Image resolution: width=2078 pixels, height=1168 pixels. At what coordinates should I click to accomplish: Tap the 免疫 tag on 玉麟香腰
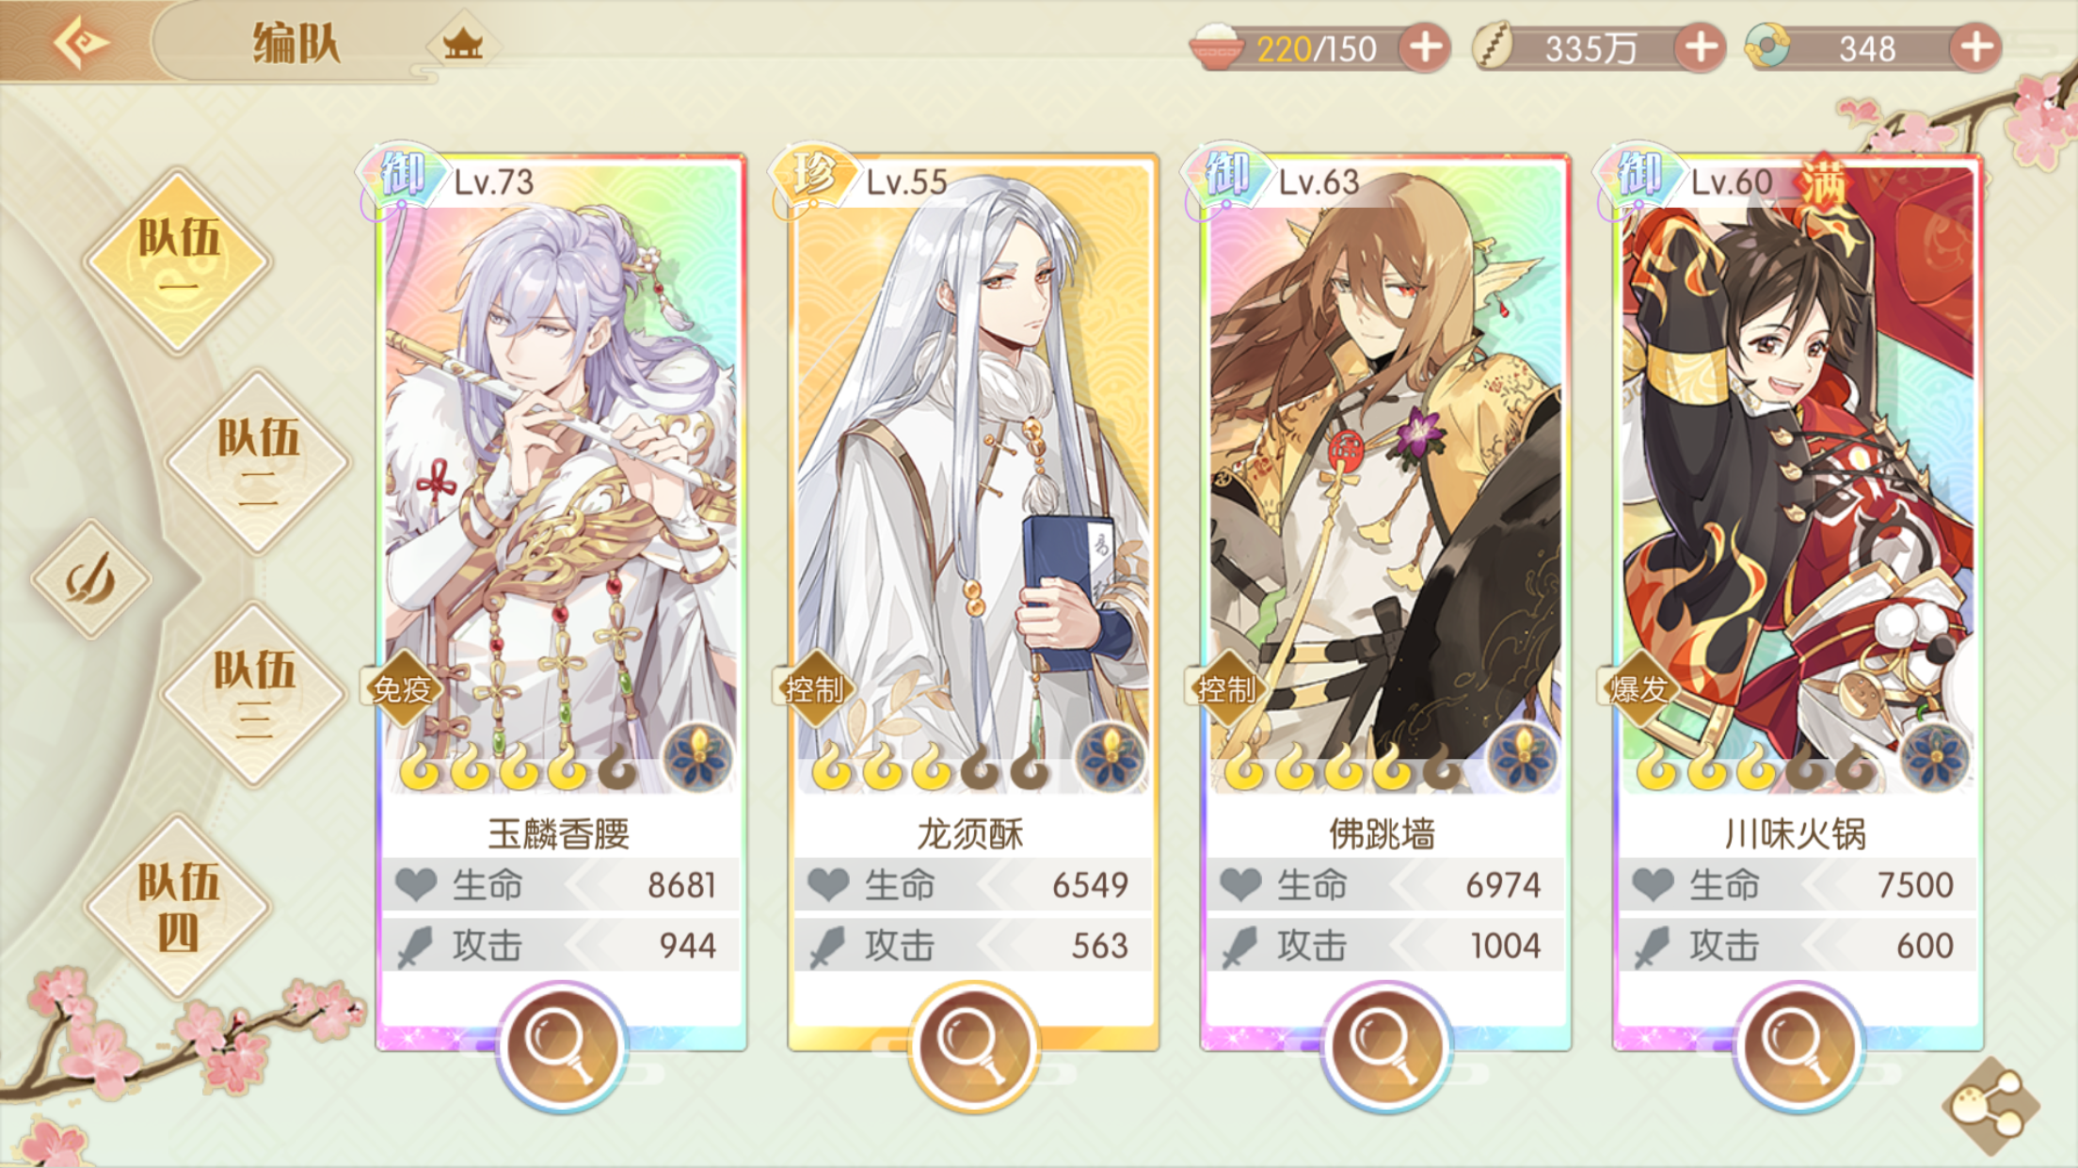coord(403,689)
